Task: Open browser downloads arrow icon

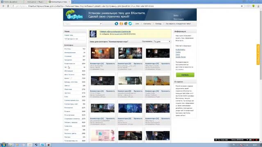Action: tap(258, 6)
